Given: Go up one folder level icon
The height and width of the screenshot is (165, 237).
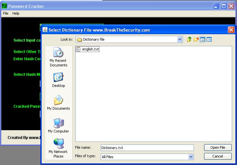Looking at the screenshot, I should point(189,39).
